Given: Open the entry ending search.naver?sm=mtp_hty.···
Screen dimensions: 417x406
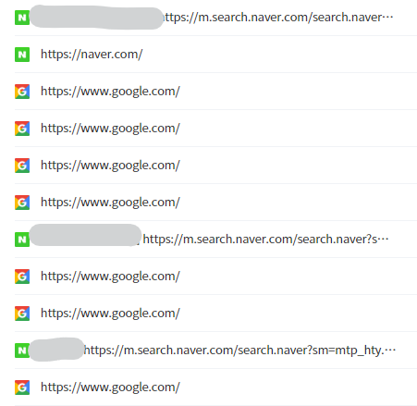Looking at the screenshot, I should click(239, 351).
